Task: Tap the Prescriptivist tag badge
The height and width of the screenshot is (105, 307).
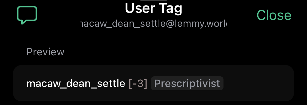Action: coord(187,83)
